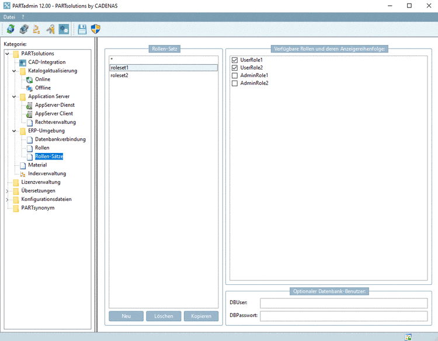Select Rollen in the category tree

(x=42, y=148)
